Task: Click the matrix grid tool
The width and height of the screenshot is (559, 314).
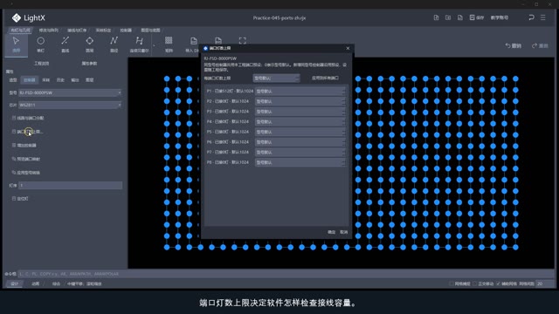Action: pyautogui.click(x=169, y=44)
